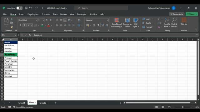
Task: Toggle Wrap Text
Action: click(79, 20)
